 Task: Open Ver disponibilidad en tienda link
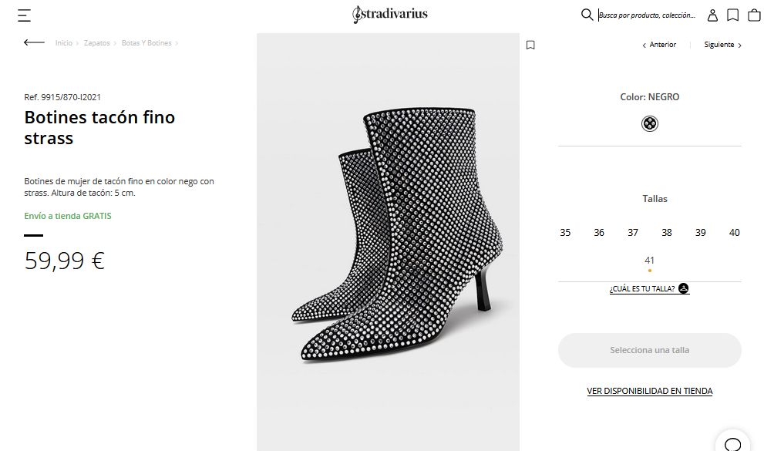pyautogui.click(x=649, y=391)
